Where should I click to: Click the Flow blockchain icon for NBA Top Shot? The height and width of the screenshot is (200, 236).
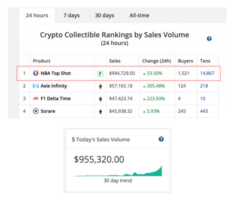click(x=100, y=74)
